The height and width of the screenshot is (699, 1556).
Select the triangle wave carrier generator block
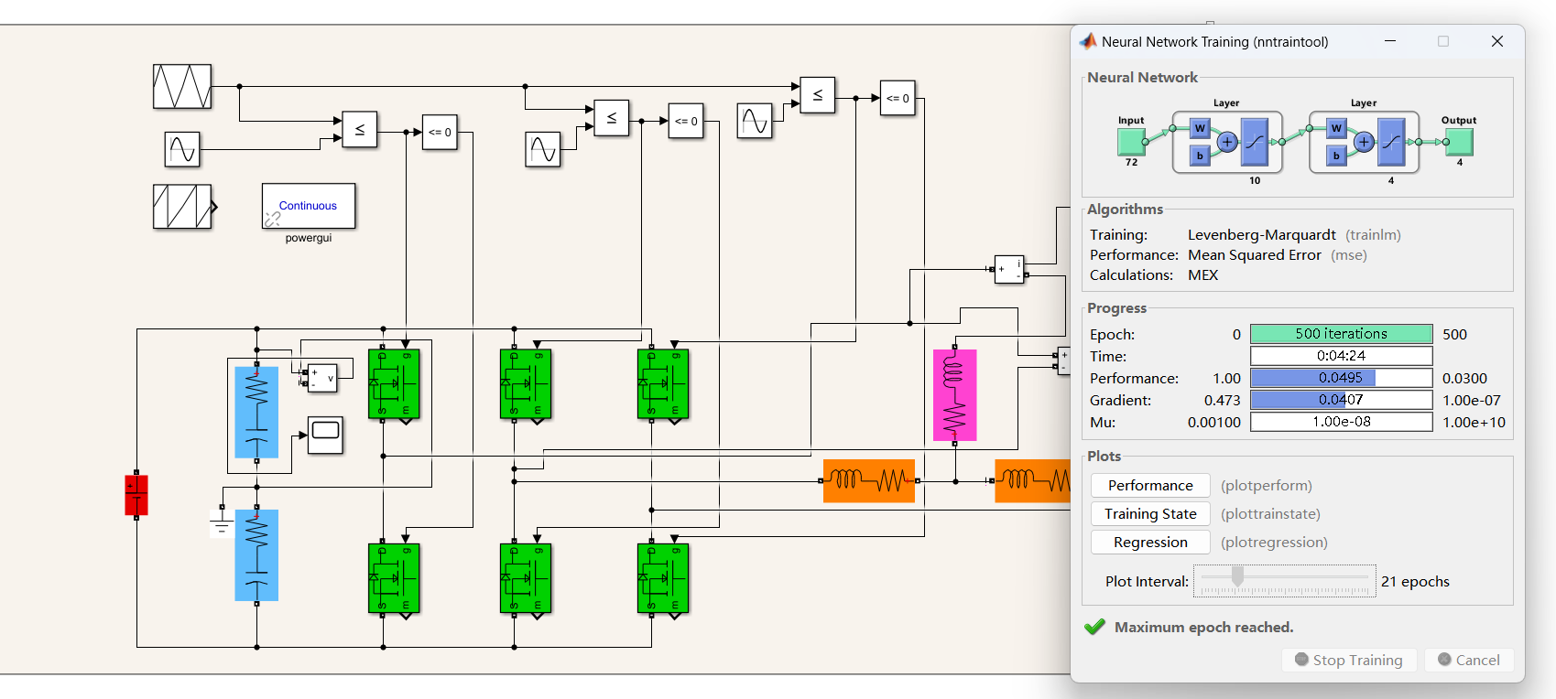pyautogui.click(x=182, y=87)
